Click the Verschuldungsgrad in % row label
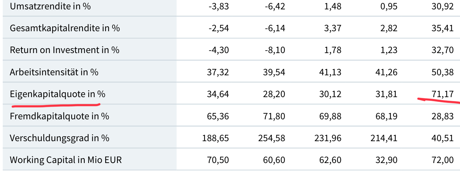This screenshot has height=171, width=460. 60,138
